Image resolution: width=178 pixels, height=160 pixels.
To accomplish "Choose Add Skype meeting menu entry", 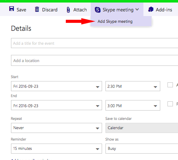I will point(121,22).
